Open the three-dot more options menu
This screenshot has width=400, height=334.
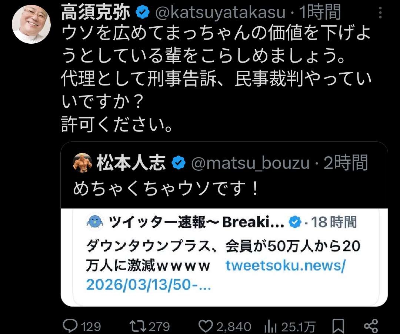coord(380,13)
